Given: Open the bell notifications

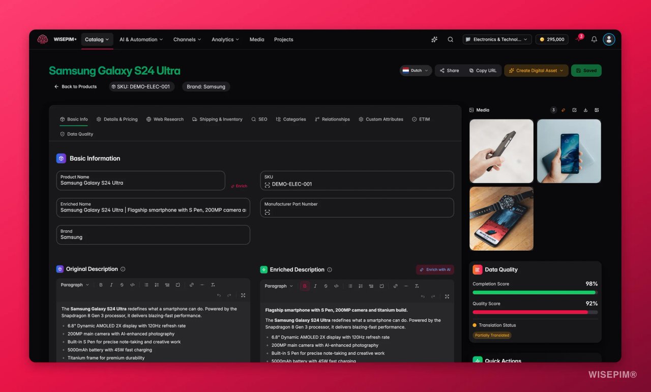Looking at the screenshot, I should 594,39.
